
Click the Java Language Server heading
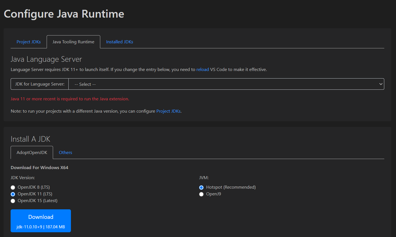(46, 59)
